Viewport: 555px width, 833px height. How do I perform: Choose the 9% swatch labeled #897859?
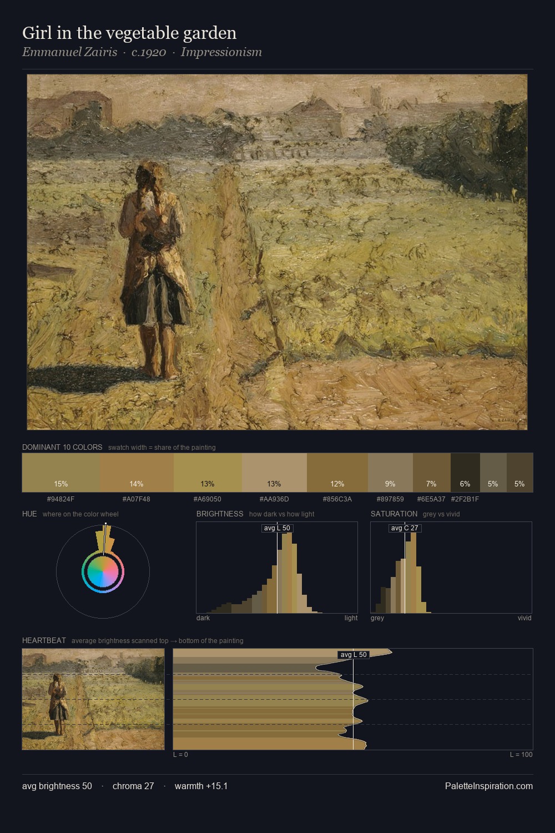tap(390, 473)
